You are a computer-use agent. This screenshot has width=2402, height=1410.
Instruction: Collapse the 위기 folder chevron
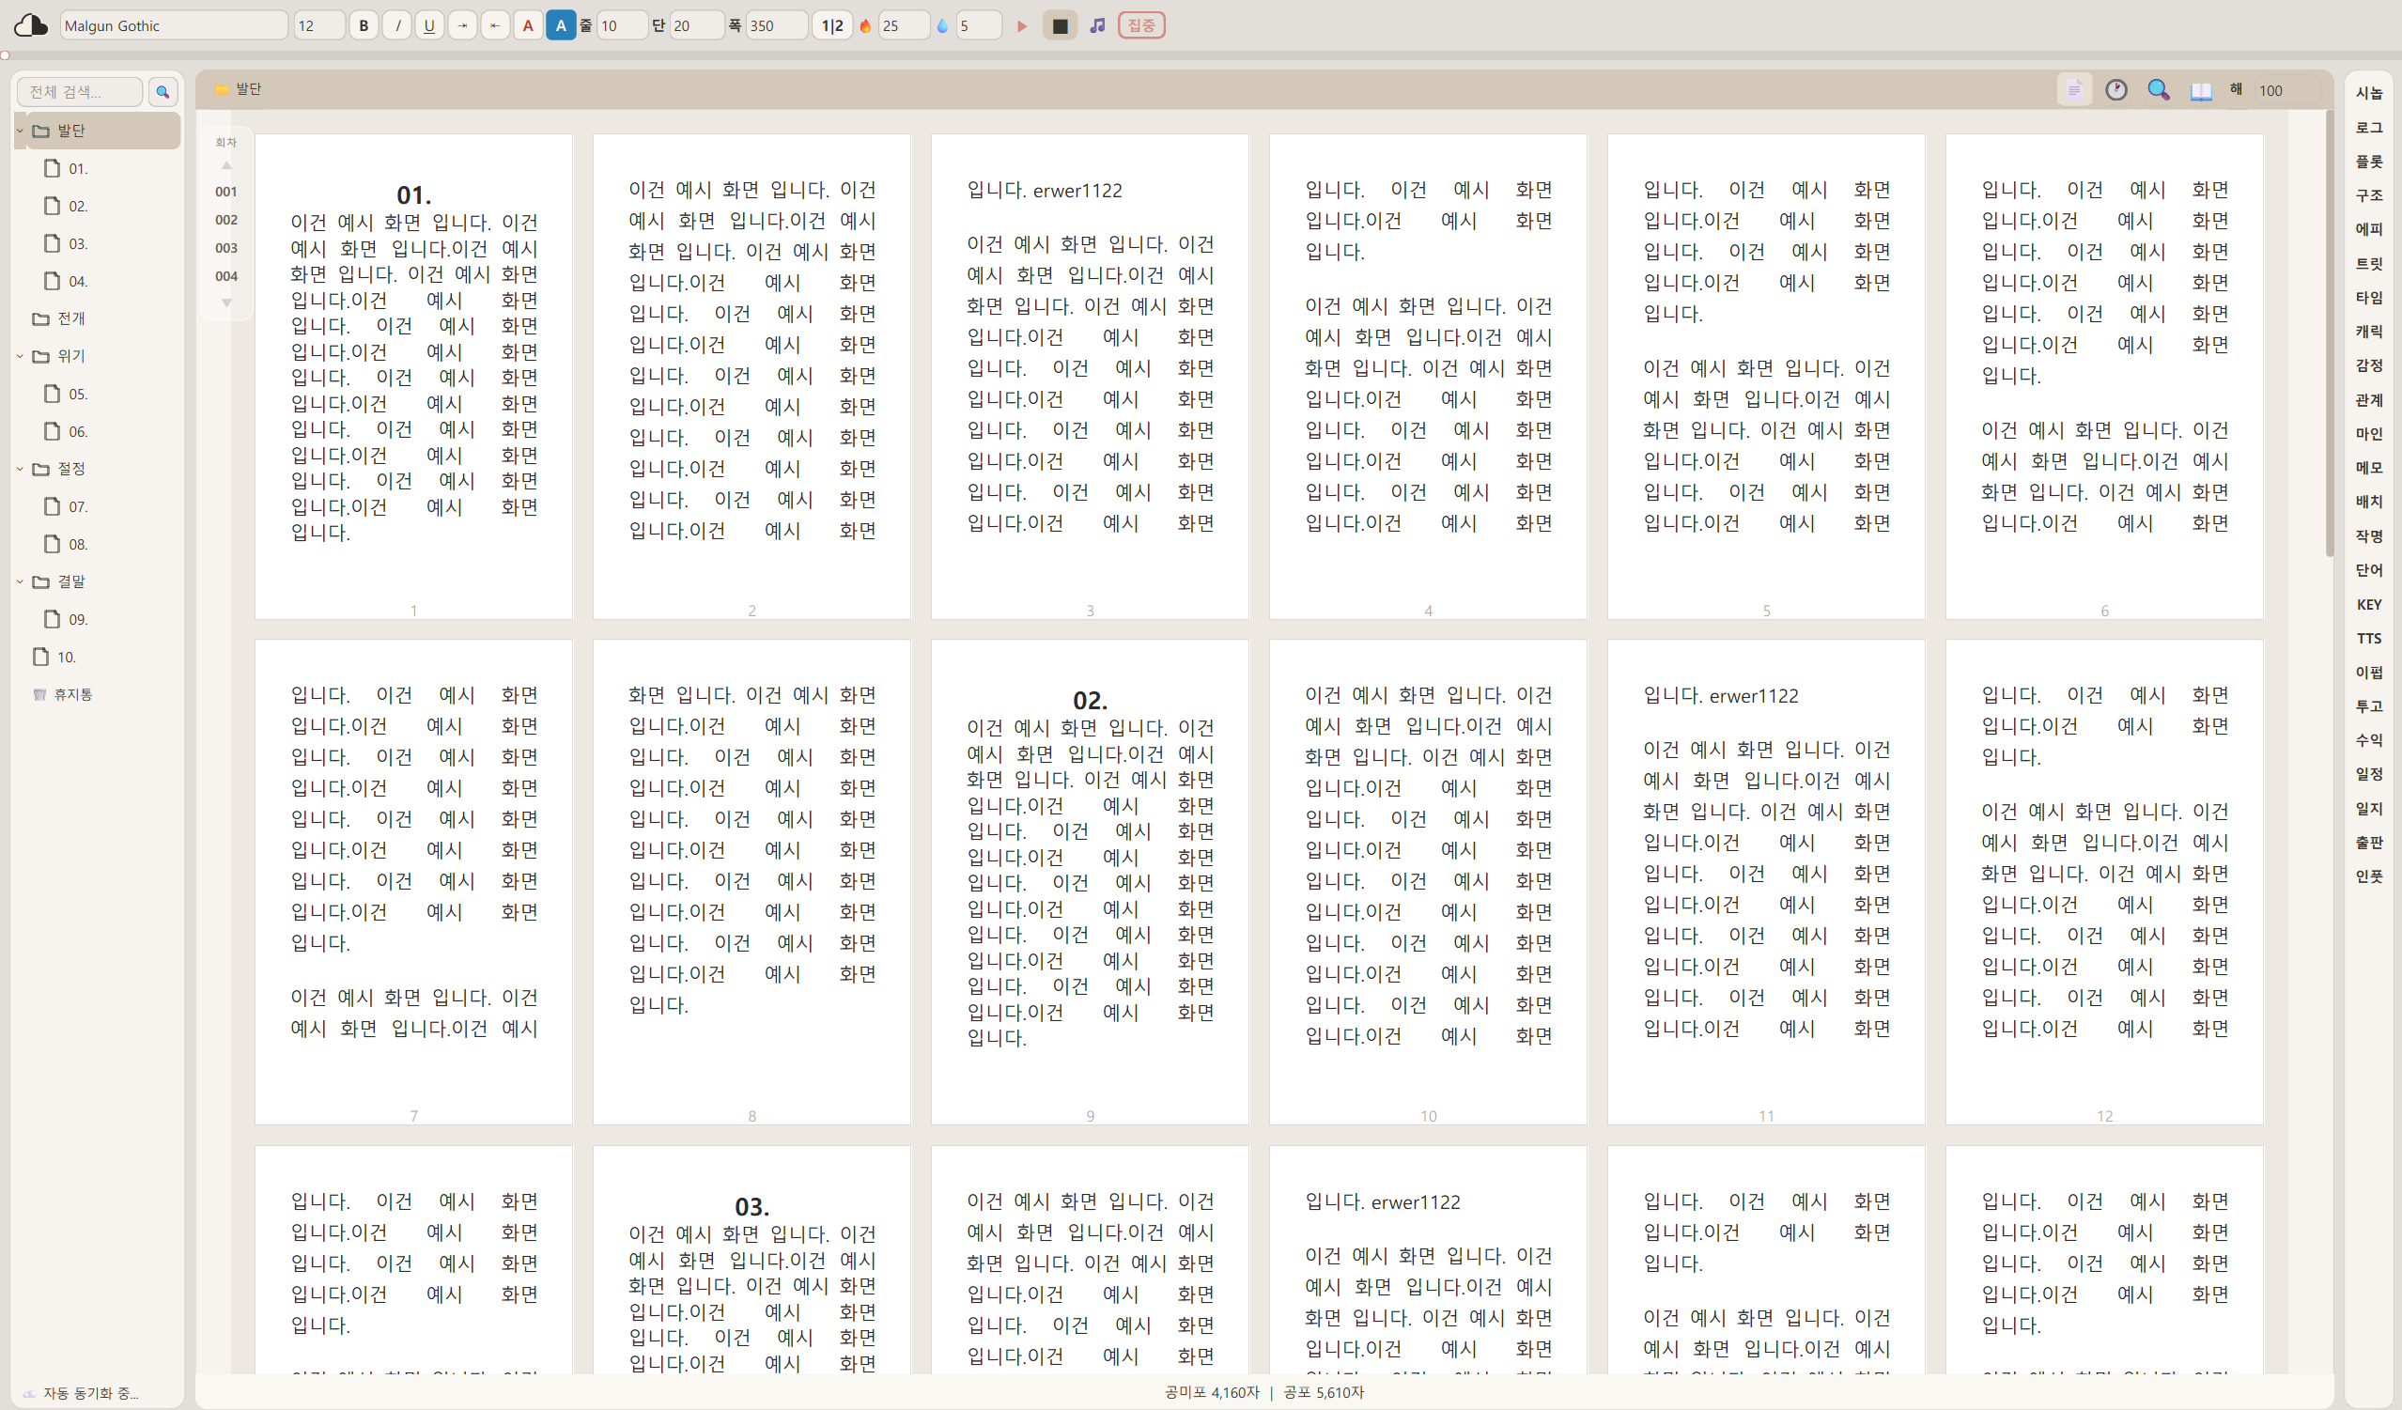coord(20,356)
